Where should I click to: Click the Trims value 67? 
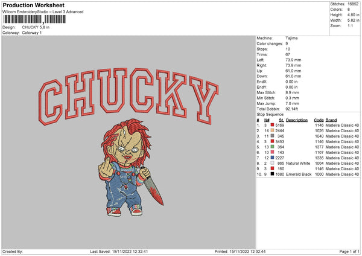(x=288, y=54)
